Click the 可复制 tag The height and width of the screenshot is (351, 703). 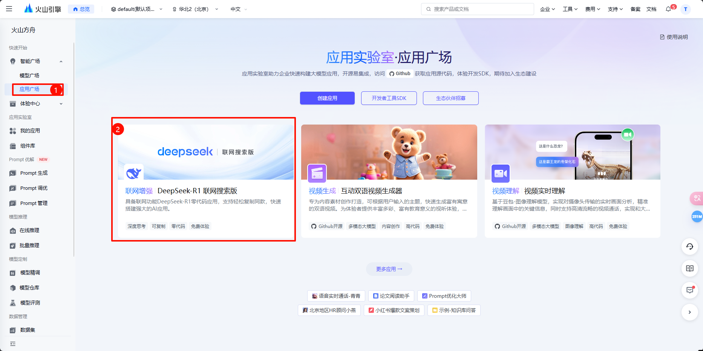coord(159,226)
